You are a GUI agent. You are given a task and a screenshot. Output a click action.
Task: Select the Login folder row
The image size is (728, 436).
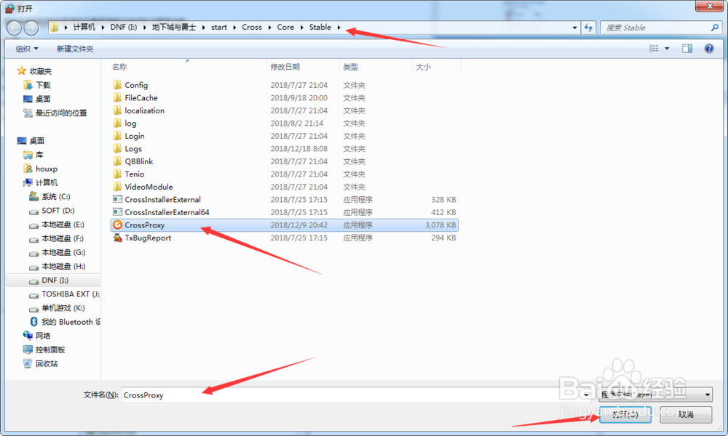[x=284, y=136]
